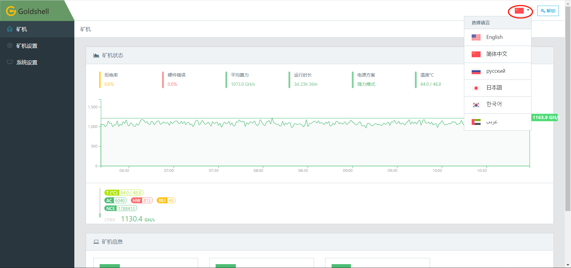Screen dimensions: 571x268
Task: Open the 矿机设置 sidebar page
Action: tap(27, 46)
